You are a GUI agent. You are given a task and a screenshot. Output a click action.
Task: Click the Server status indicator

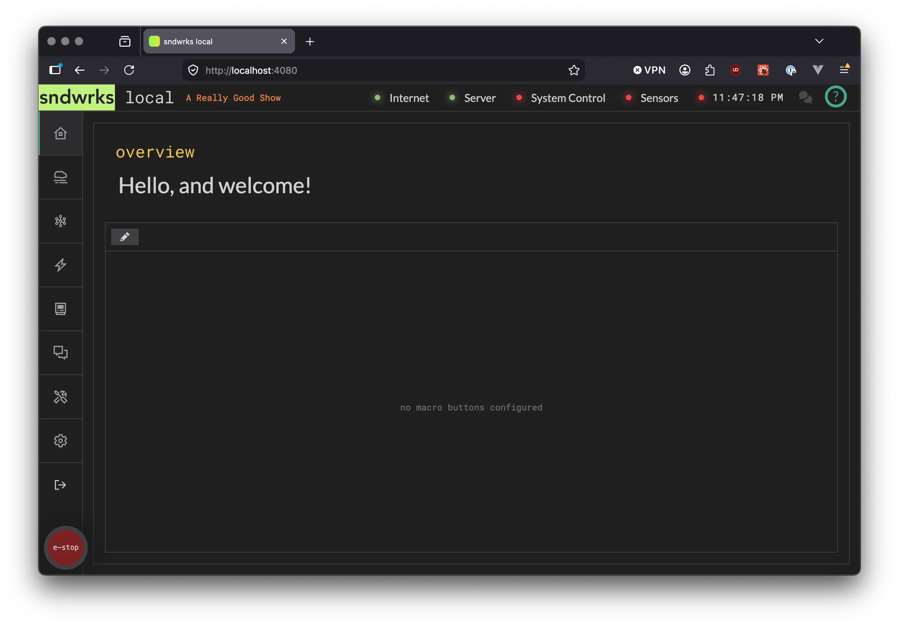[x=472, y=98]
